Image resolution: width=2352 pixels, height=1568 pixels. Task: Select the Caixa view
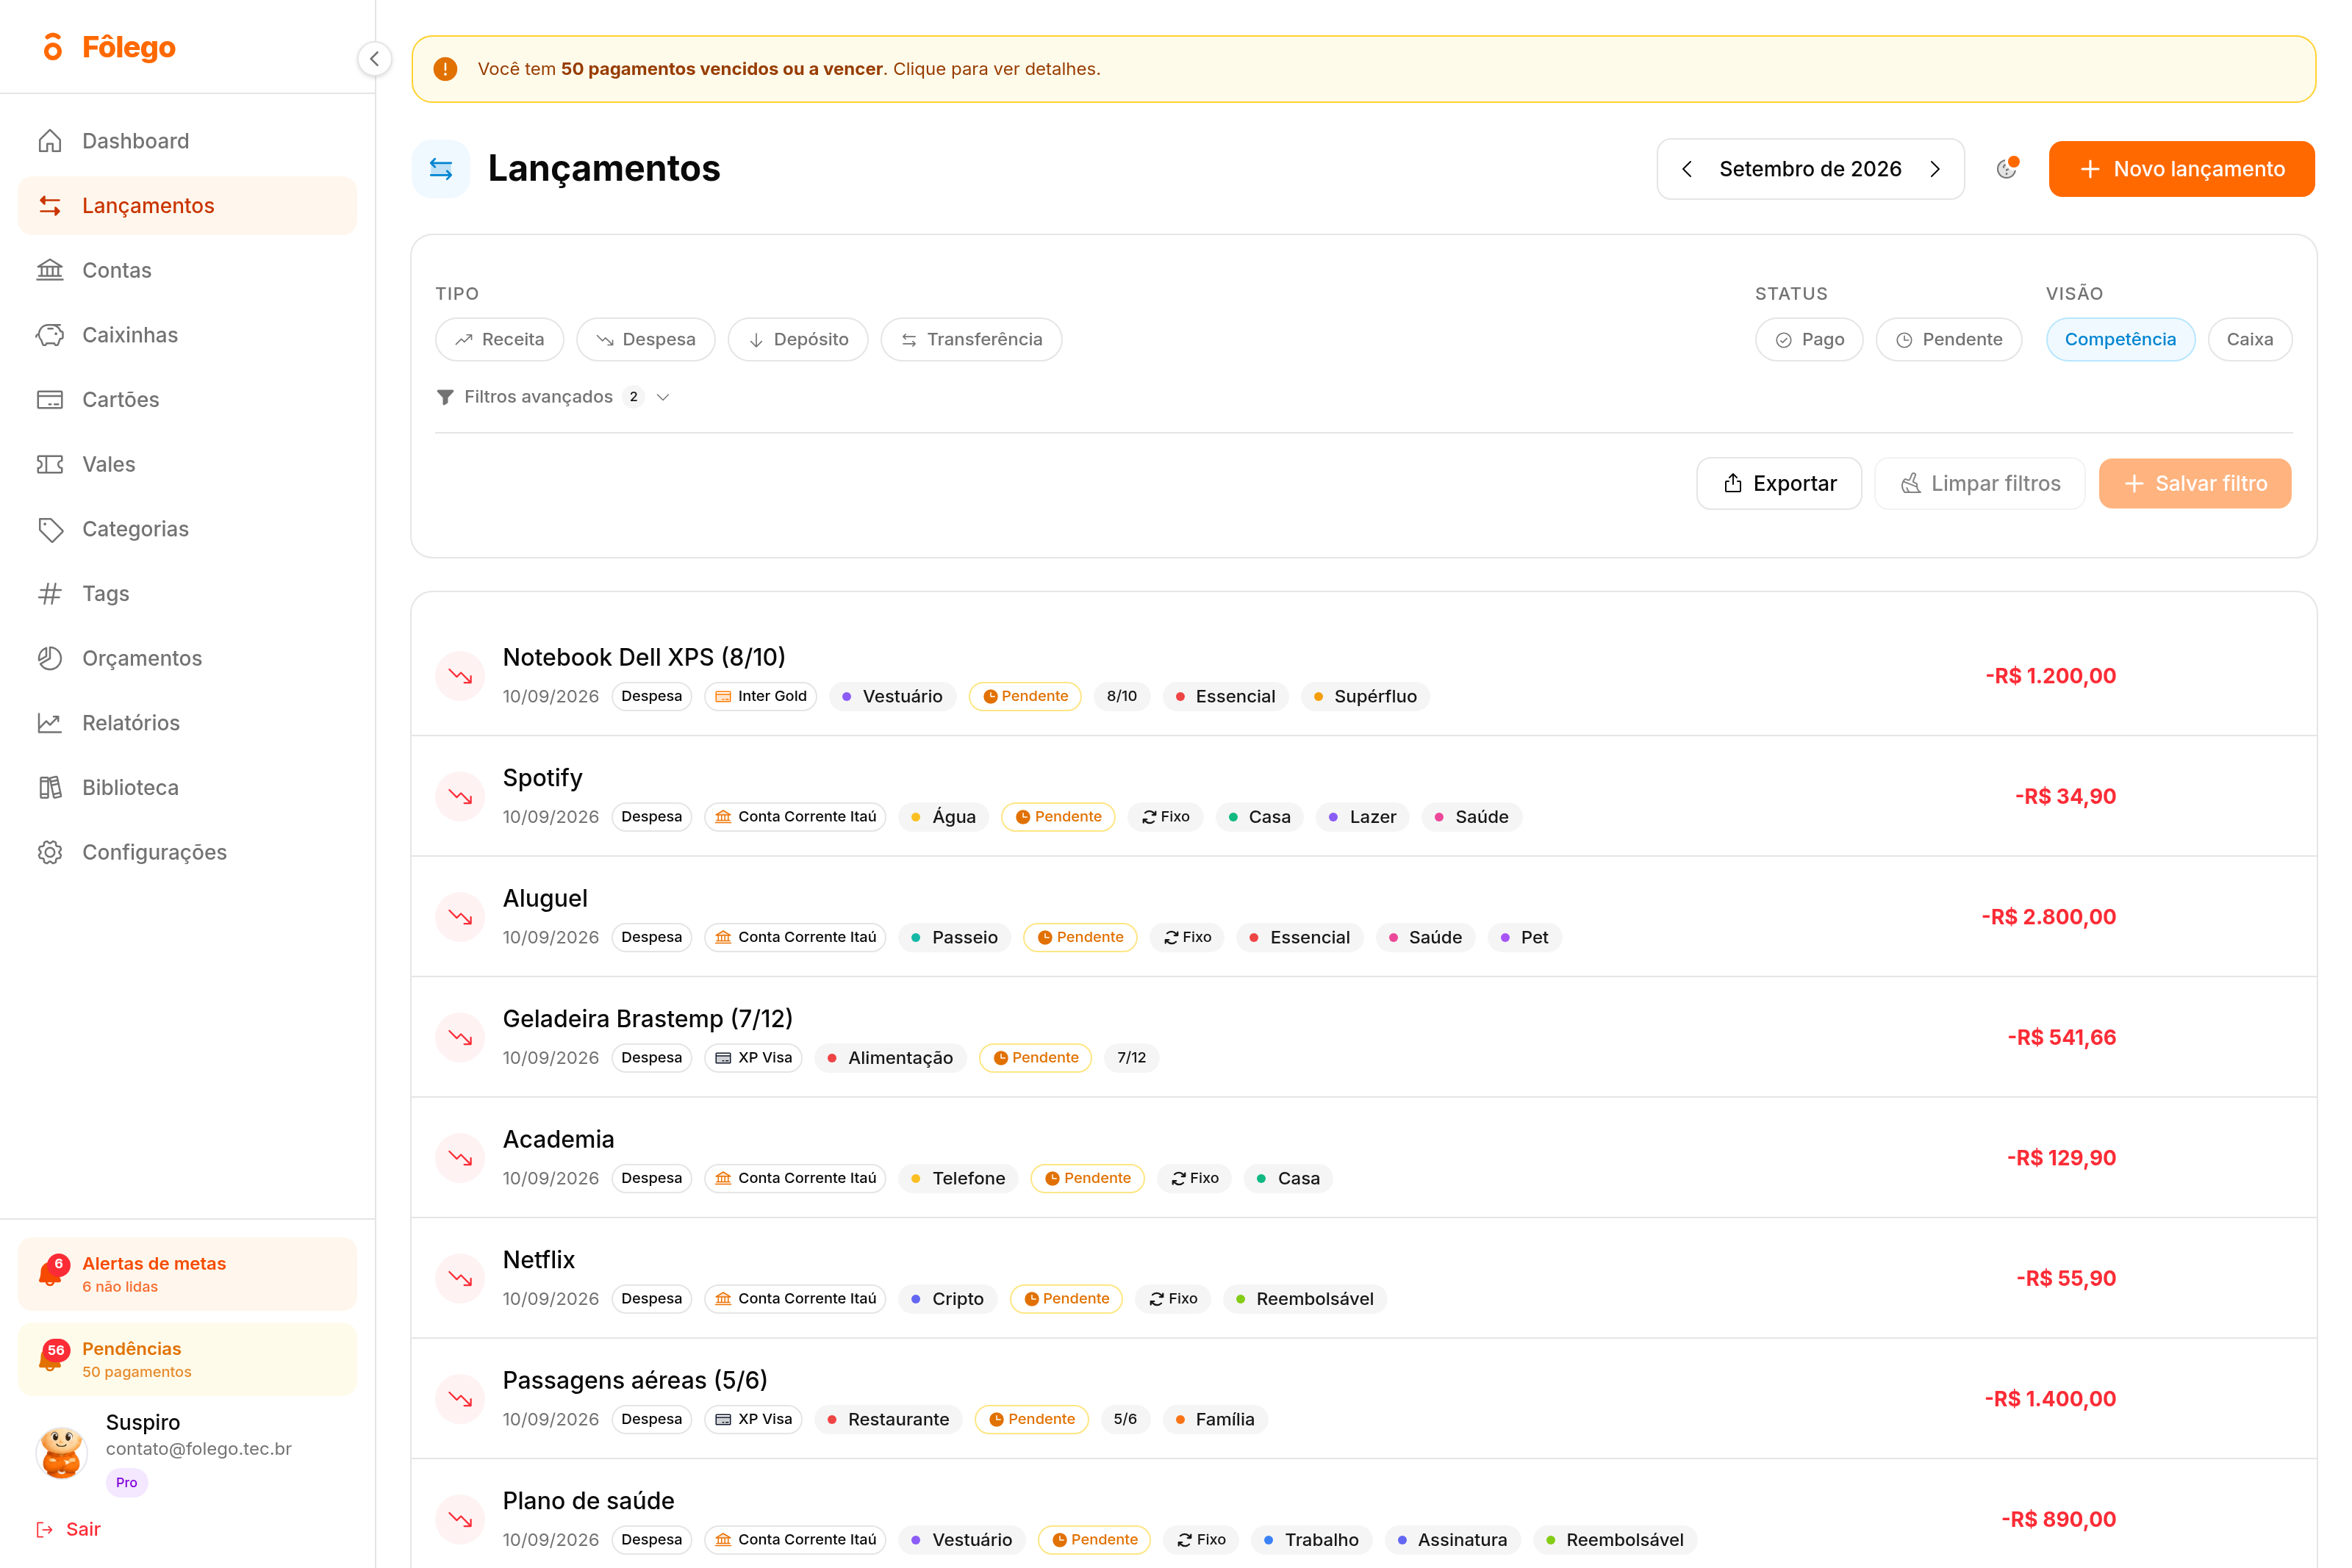(2250, 340)
